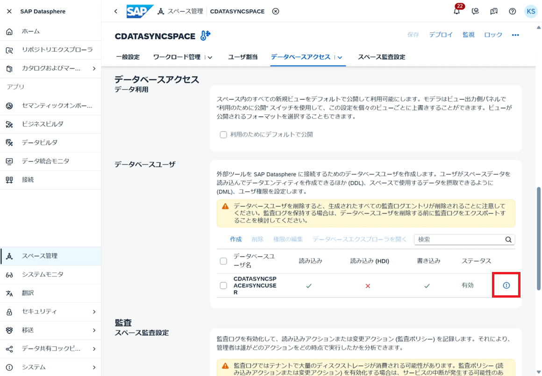The width and height of the screenshot is (542, 376).
Task: Open the feedback chat icon
Action: (x=475, y=11)
